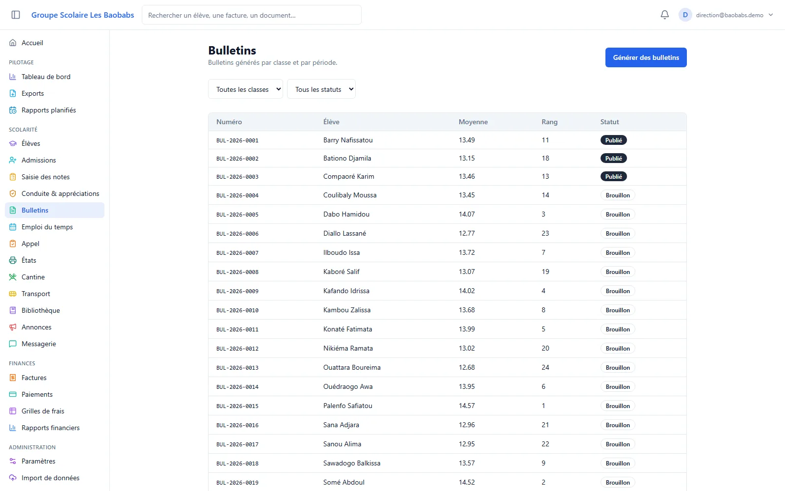Click the Grilles de frais table icon
The height and width of the screenshot is (491, 785).
click(13, 411)
